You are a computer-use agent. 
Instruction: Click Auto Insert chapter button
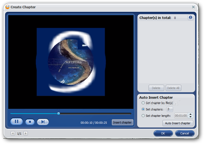pyautogui.click(x=178, y=123)
